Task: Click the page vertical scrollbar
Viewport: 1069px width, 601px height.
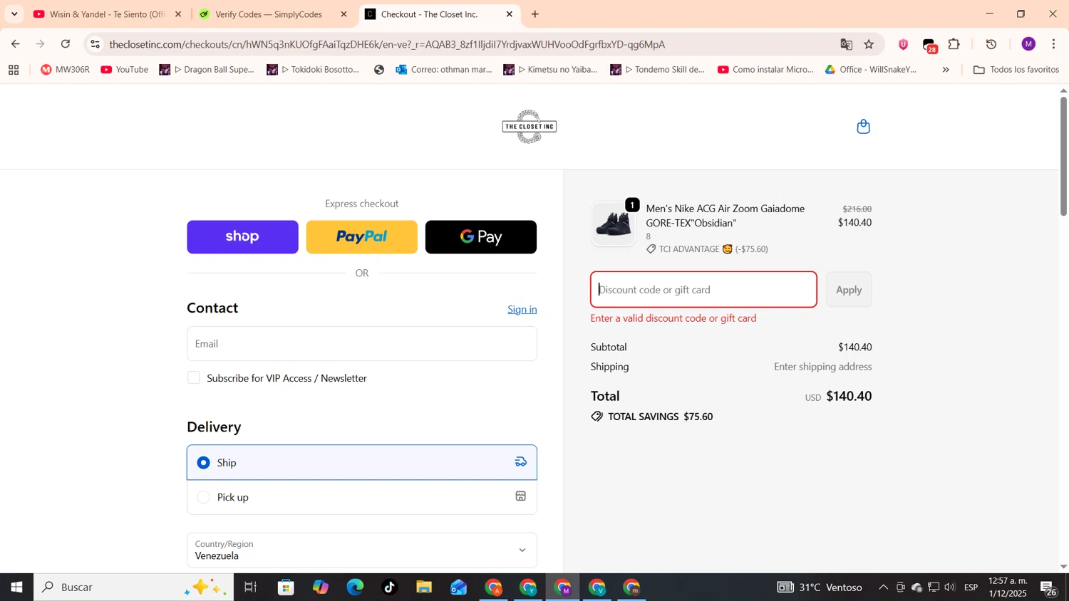Action: click(x=1063, y=155)
